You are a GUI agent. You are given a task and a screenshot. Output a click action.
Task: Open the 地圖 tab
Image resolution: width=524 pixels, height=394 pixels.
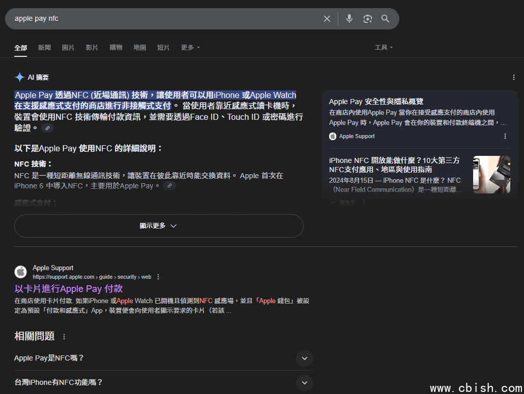pyautogui.click(x=140, y=48)
